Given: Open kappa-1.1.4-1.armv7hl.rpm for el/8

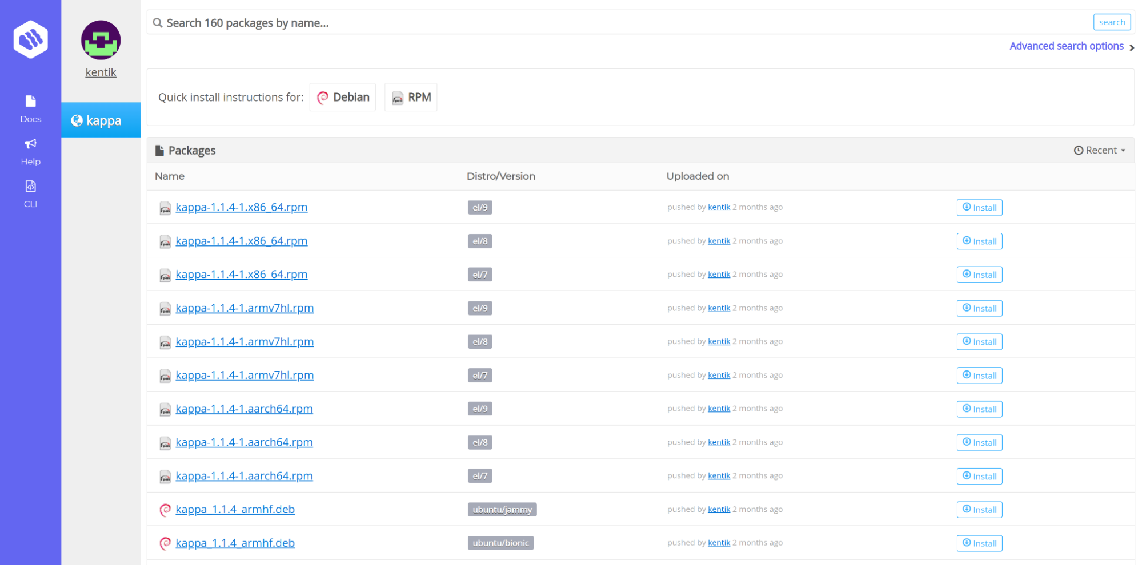Looking at the screenshot, I should click(245, 341).
